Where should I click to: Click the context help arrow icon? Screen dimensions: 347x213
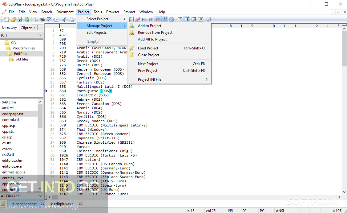coord(209,19)
